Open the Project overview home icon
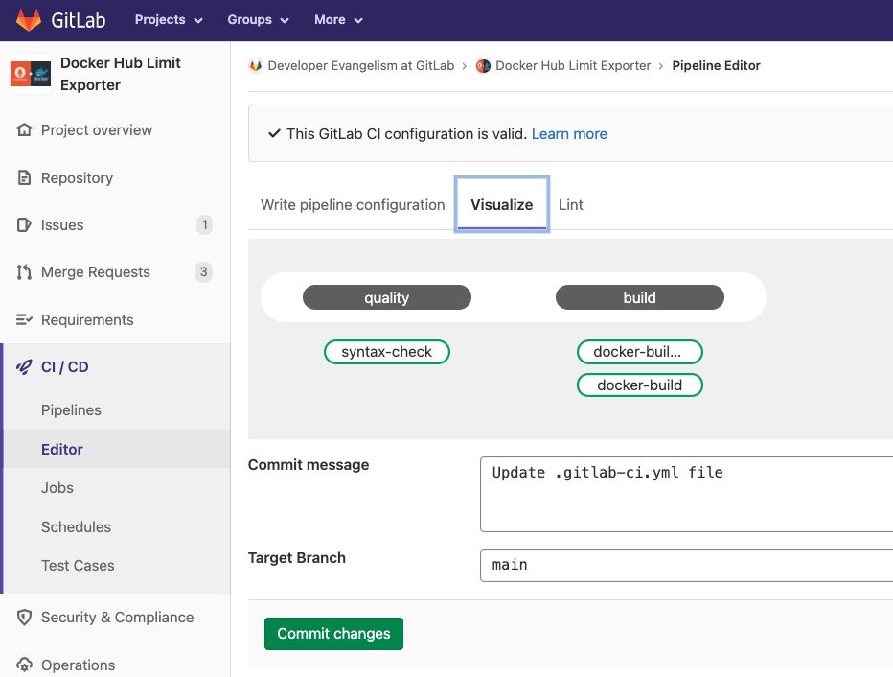The width and height of the screenshot is (893, 677). click(x=24, y=129)
